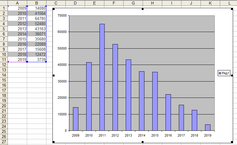Image resolution: width=237 pixels, height=145 pixels.
Task: Click the select-all corner of the sheet
Action: click(4, 3)
